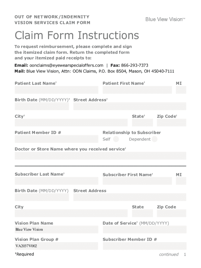Image resolution: width=201 pixels, height=268 pixels.
Task: Click the Subscriber First Name field
Action: pos(137,181)
